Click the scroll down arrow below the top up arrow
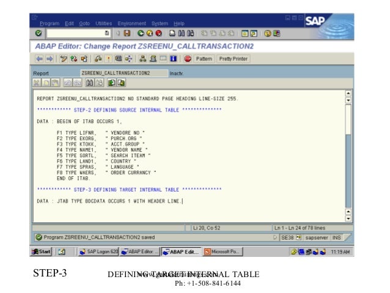Screen dimensions: 390x293 click(x=348, y=100)
